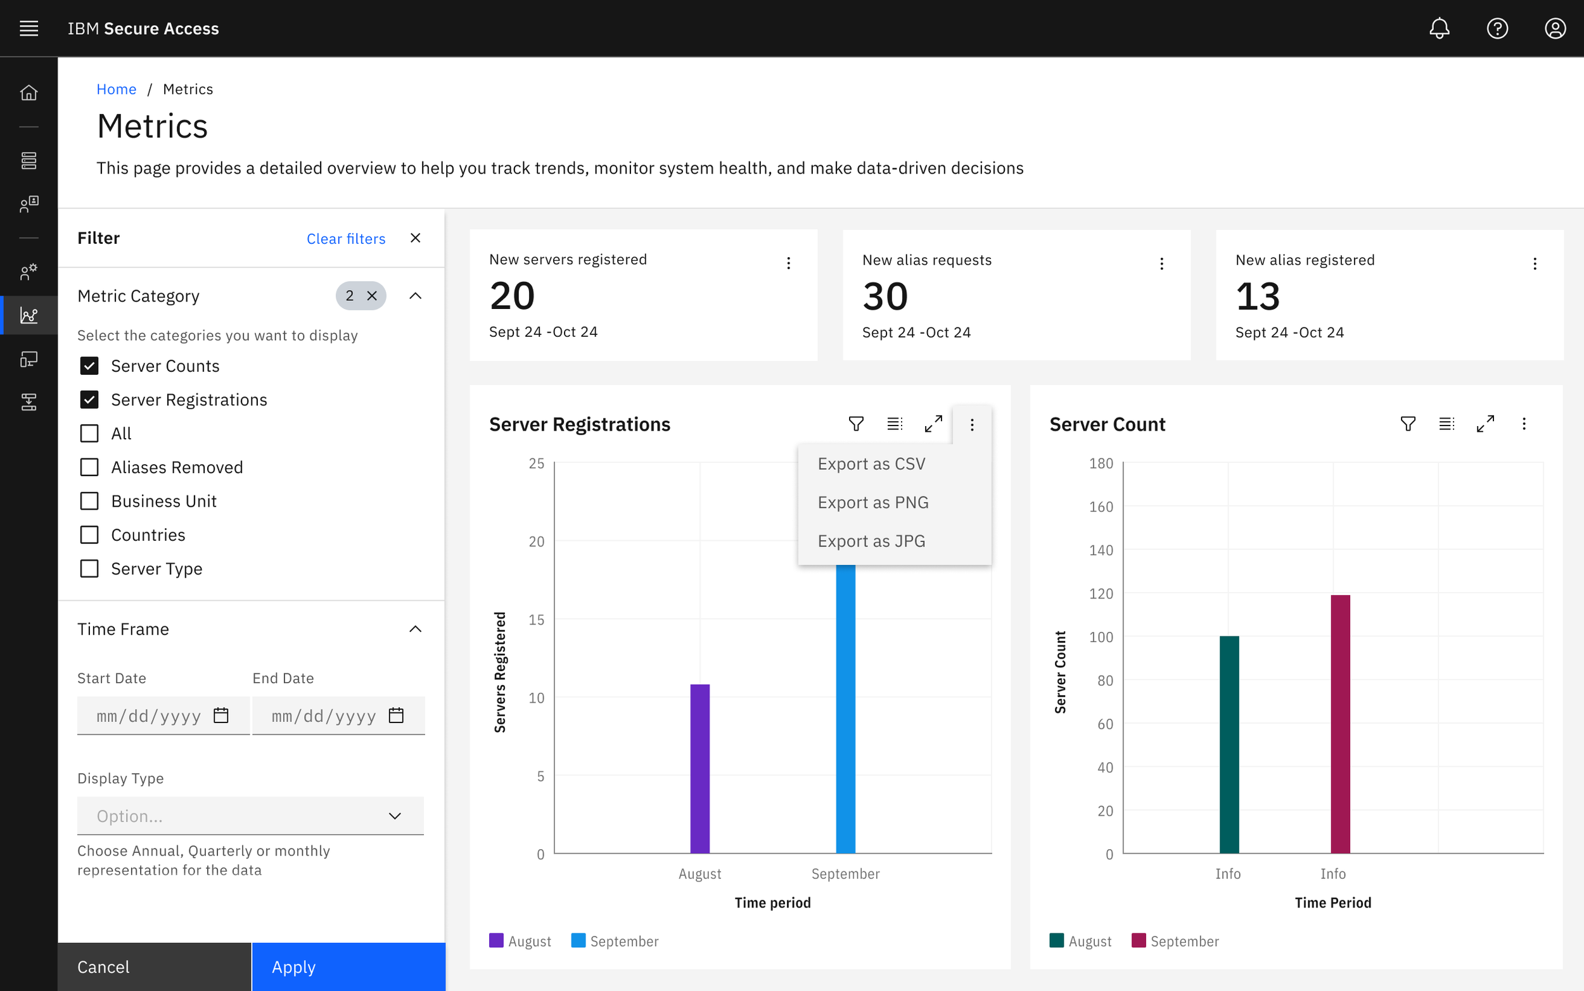Go to Home in the sidebar
The width and height of the screenshot is (1584, 991).
point(29,92)
